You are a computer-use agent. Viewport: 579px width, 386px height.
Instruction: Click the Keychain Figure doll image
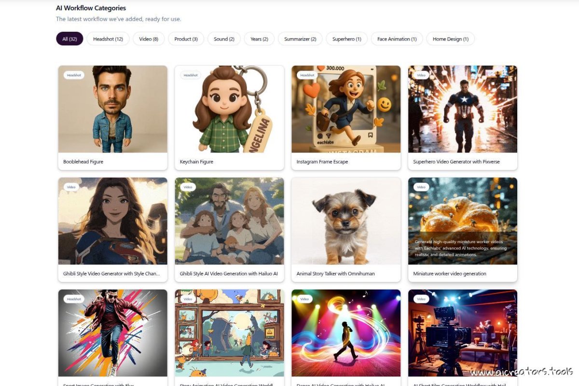(x=229, y=110)
